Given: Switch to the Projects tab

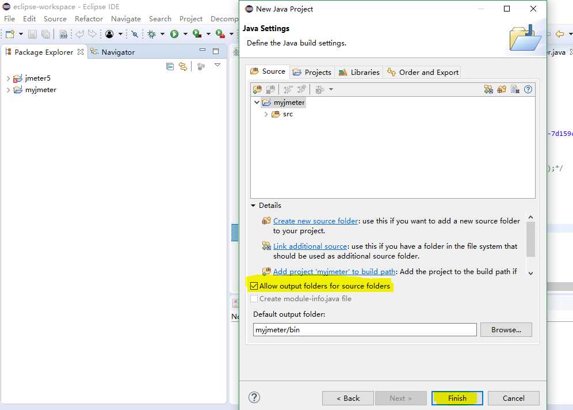Looking at the screenshot, I should (312, 72).
